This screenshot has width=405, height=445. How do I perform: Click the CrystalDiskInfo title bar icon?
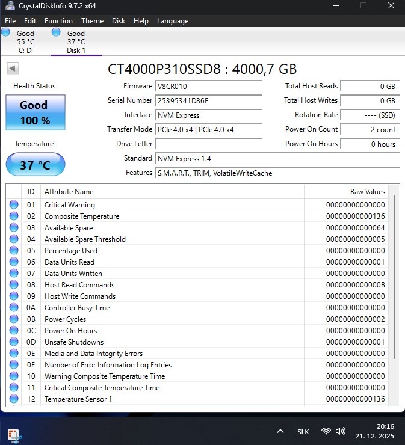tap(10, 5)
